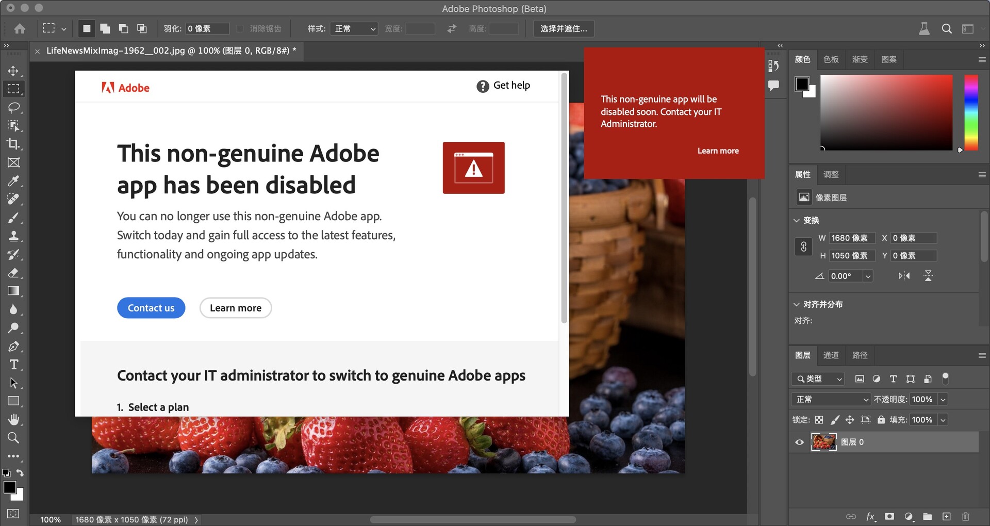Select the Rectangular Marquee tool
Viewport: 990px width, 526px height.
tap(13, 89)
